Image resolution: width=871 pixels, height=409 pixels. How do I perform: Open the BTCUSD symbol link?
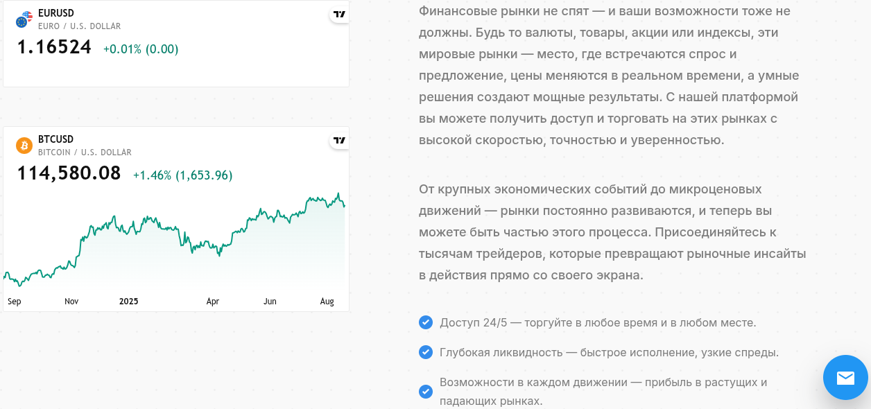tap(55, 139)
